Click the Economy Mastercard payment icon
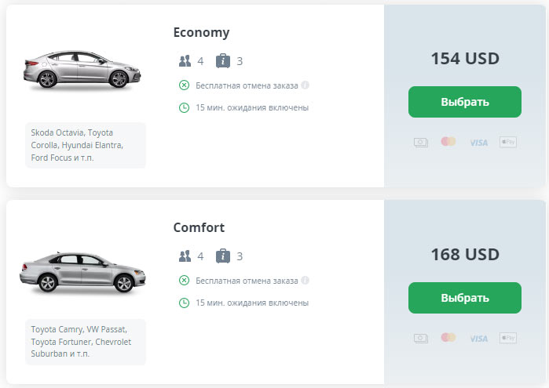This screenshot has width=549, height=388. pos(448,142)
